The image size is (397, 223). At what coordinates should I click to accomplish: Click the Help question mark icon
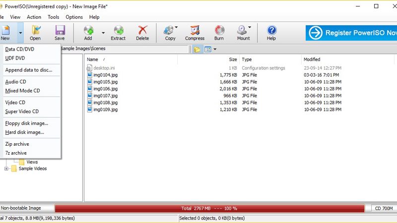click(271, 30)
